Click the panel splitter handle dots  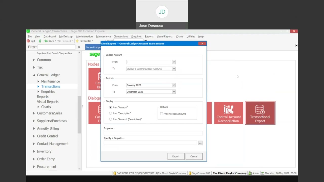click(83, 107)
